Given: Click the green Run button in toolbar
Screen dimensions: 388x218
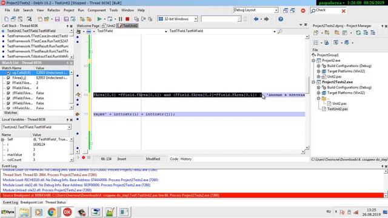Looking at the screenshot, I should point(99,19).
